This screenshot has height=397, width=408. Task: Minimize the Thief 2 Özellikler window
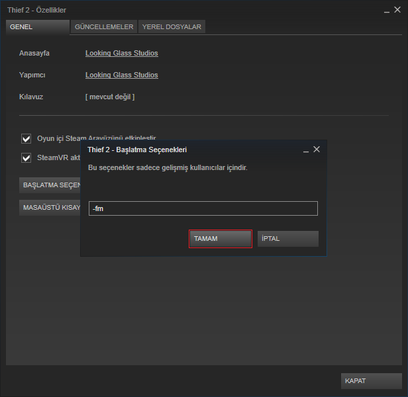(387, 11)
